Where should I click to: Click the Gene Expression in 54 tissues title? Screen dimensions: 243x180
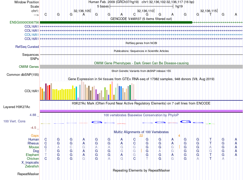(x=141, y=79)
